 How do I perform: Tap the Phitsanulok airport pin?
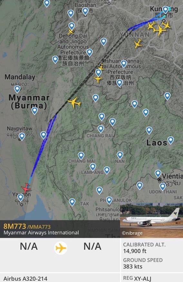click(109, 200)
